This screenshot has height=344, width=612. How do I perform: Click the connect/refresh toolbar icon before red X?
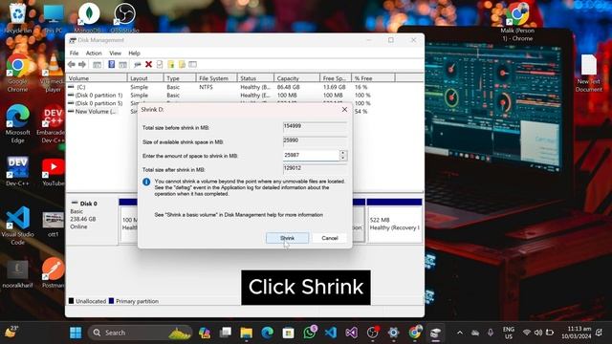(x=137, y=64)
